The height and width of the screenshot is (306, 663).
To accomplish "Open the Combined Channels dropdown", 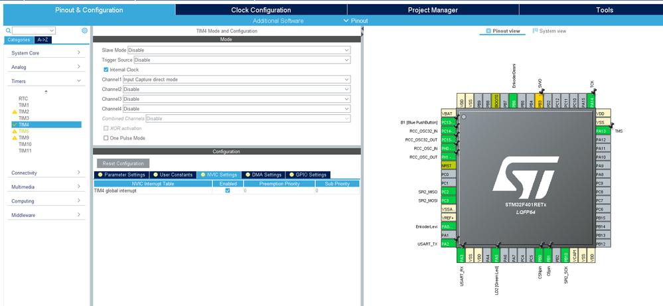I will [x=248, y=118].
